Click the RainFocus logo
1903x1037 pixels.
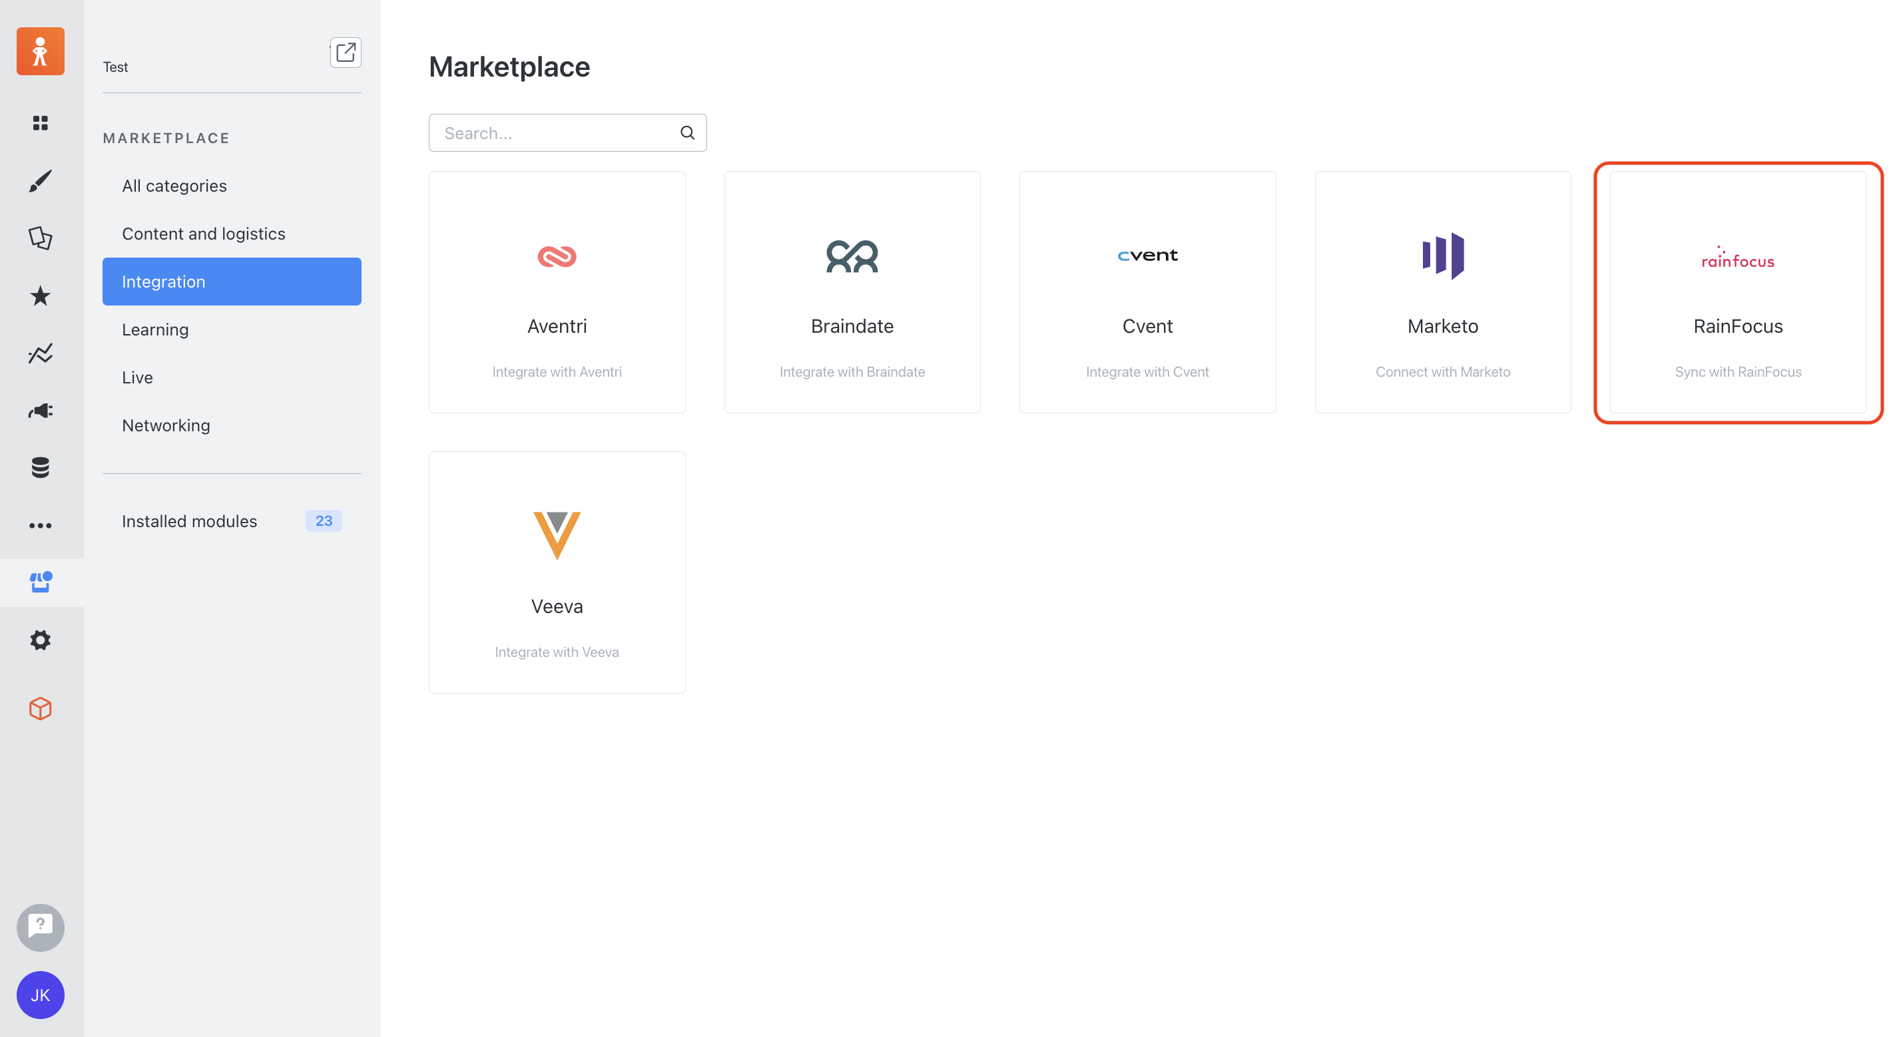click(x=1737, y=258)
